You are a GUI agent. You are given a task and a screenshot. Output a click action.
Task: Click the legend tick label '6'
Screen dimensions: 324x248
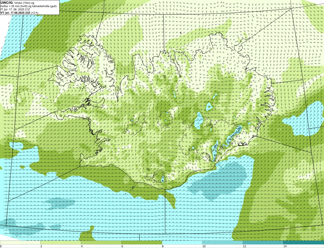pyautogui.click(x=122, y=246)
